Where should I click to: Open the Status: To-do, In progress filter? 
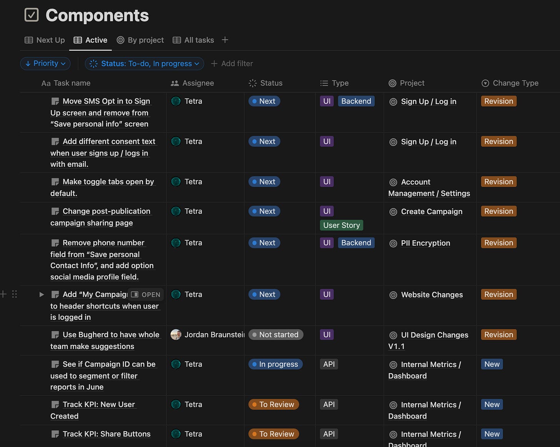[x=144, y=63]
